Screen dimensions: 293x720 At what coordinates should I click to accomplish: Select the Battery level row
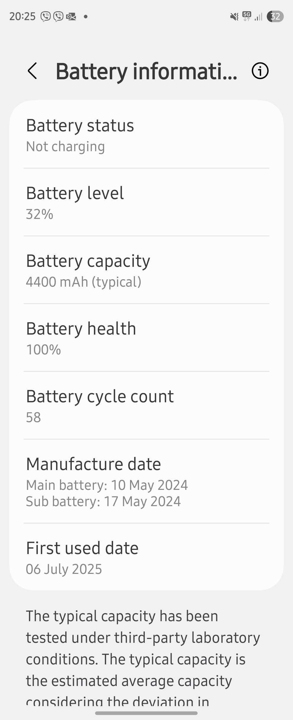pos(146,202)
